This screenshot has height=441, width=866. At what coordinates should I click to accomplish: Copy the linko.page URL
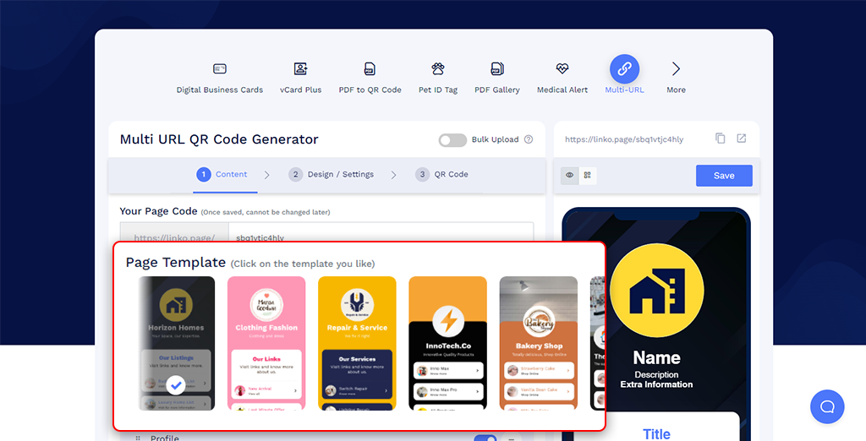click(x=721, y=139)
